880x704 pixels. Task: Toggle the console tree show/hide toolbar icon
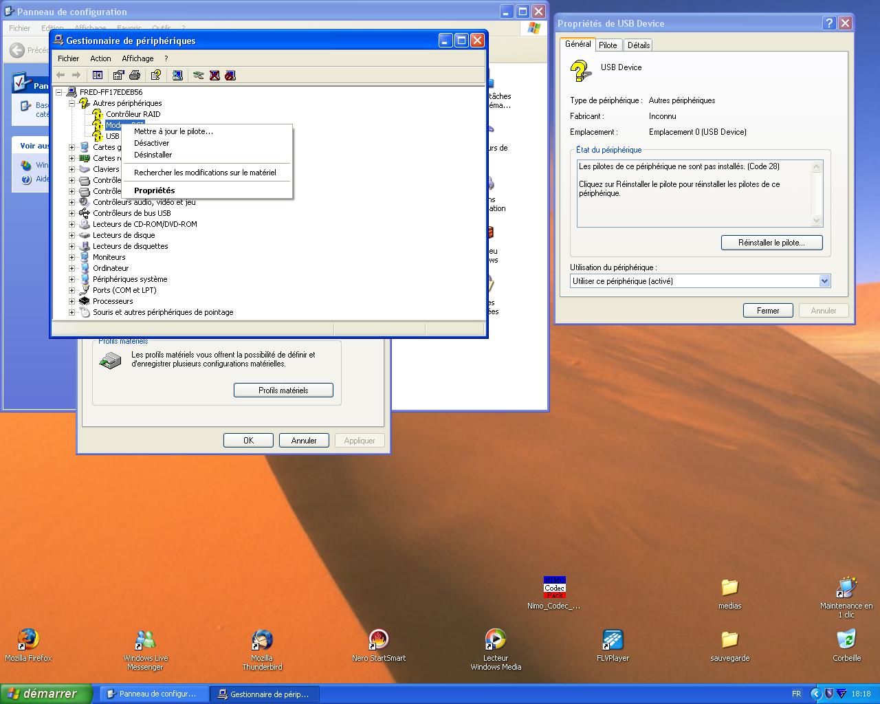[98, 75]
